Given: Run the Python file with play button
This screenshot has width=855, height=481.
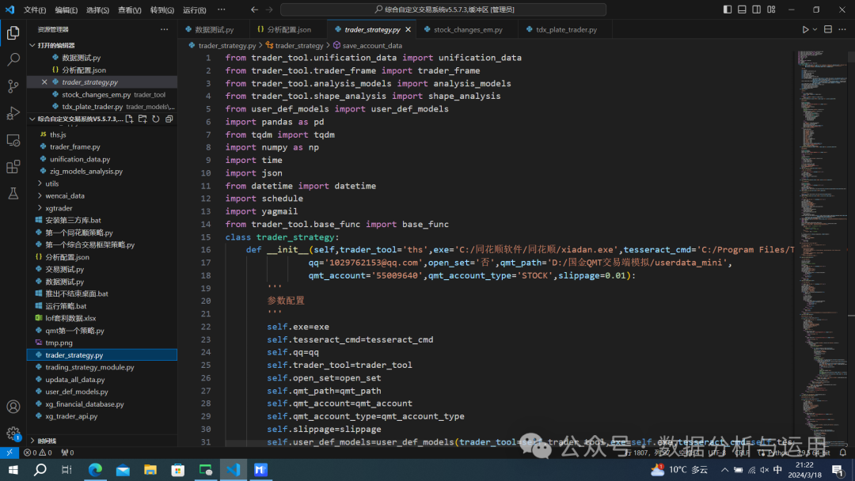Looking at the screenshot, I should (805, 29).
